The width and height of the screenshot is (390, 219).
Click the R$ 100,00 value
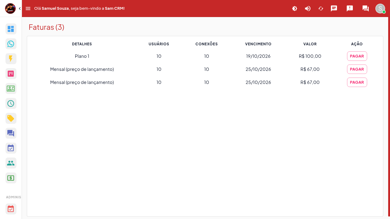(x=310, y=56)
